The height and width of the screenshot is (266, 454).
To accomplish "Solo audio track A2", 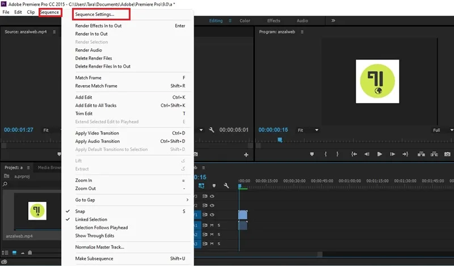I will point(219,234).
